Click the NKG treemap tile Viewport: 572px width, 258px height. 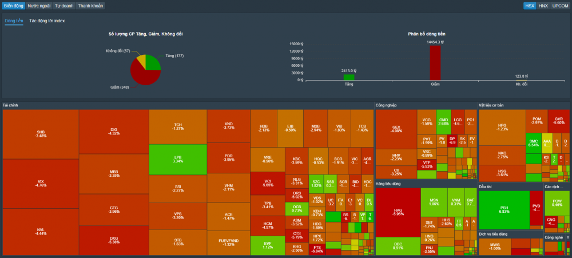click(x=502, y=155)
